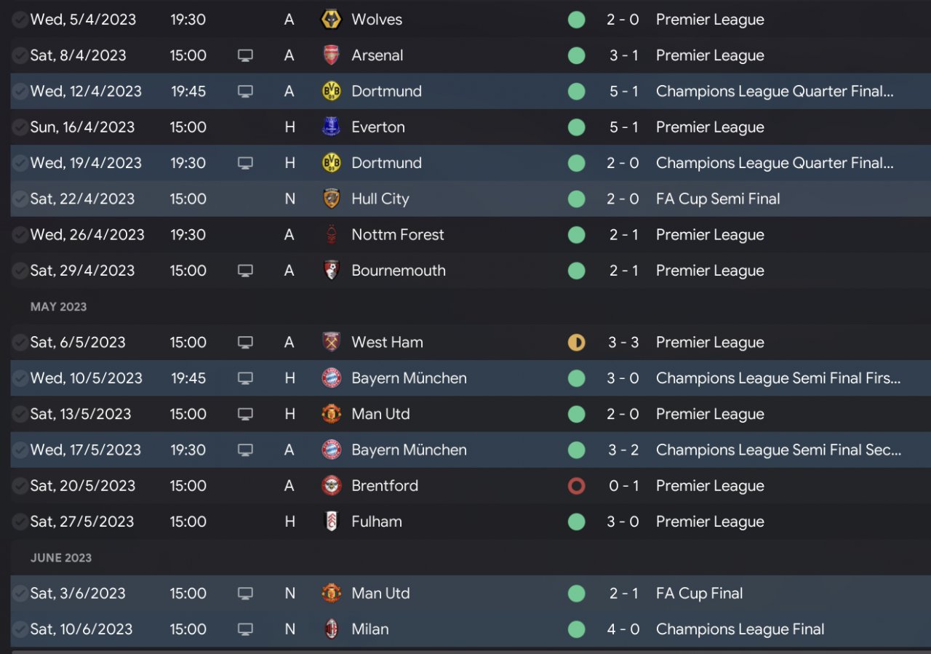Click TV broadcast icon for Arsenal match
The height and width of the screenshot is (654, 931).
(245, 55)
